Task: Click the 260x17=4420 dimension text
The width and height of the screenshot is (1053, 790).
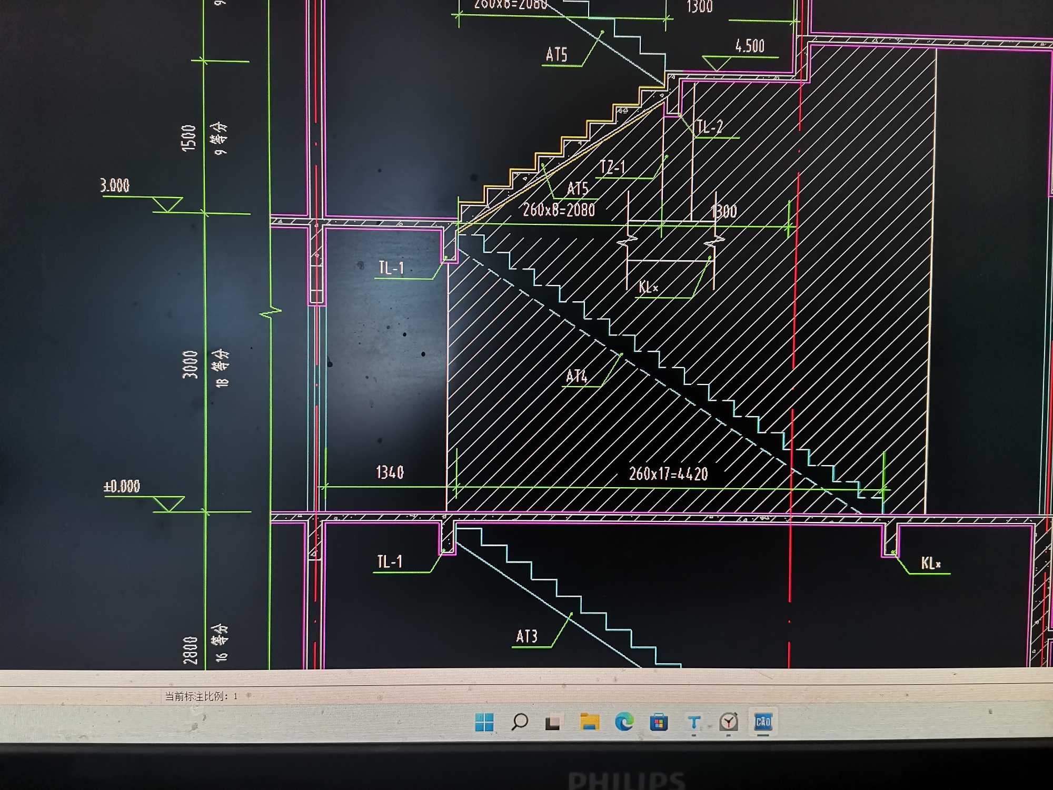Action: [668, 474]
